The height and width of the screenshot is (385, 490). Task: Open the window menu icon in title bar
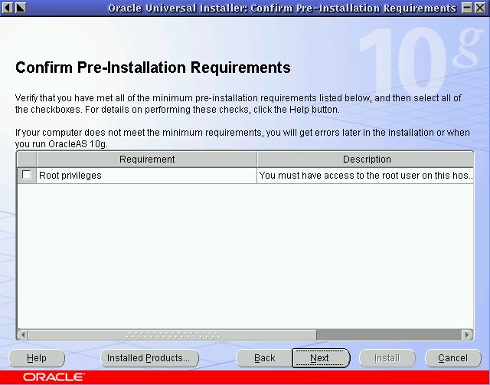[x=8, y=8]
